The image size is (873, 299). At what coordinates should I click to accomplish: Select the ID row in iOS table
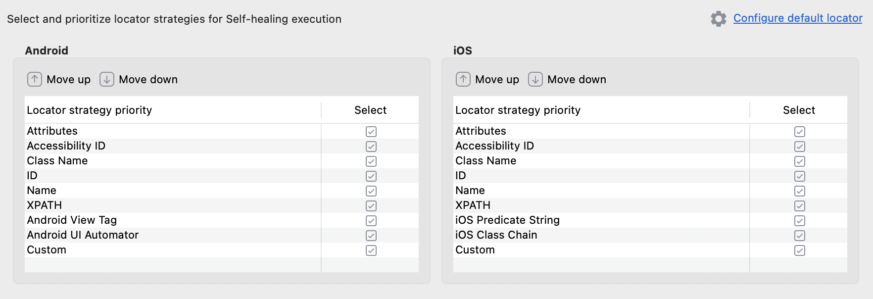(650, 176)
